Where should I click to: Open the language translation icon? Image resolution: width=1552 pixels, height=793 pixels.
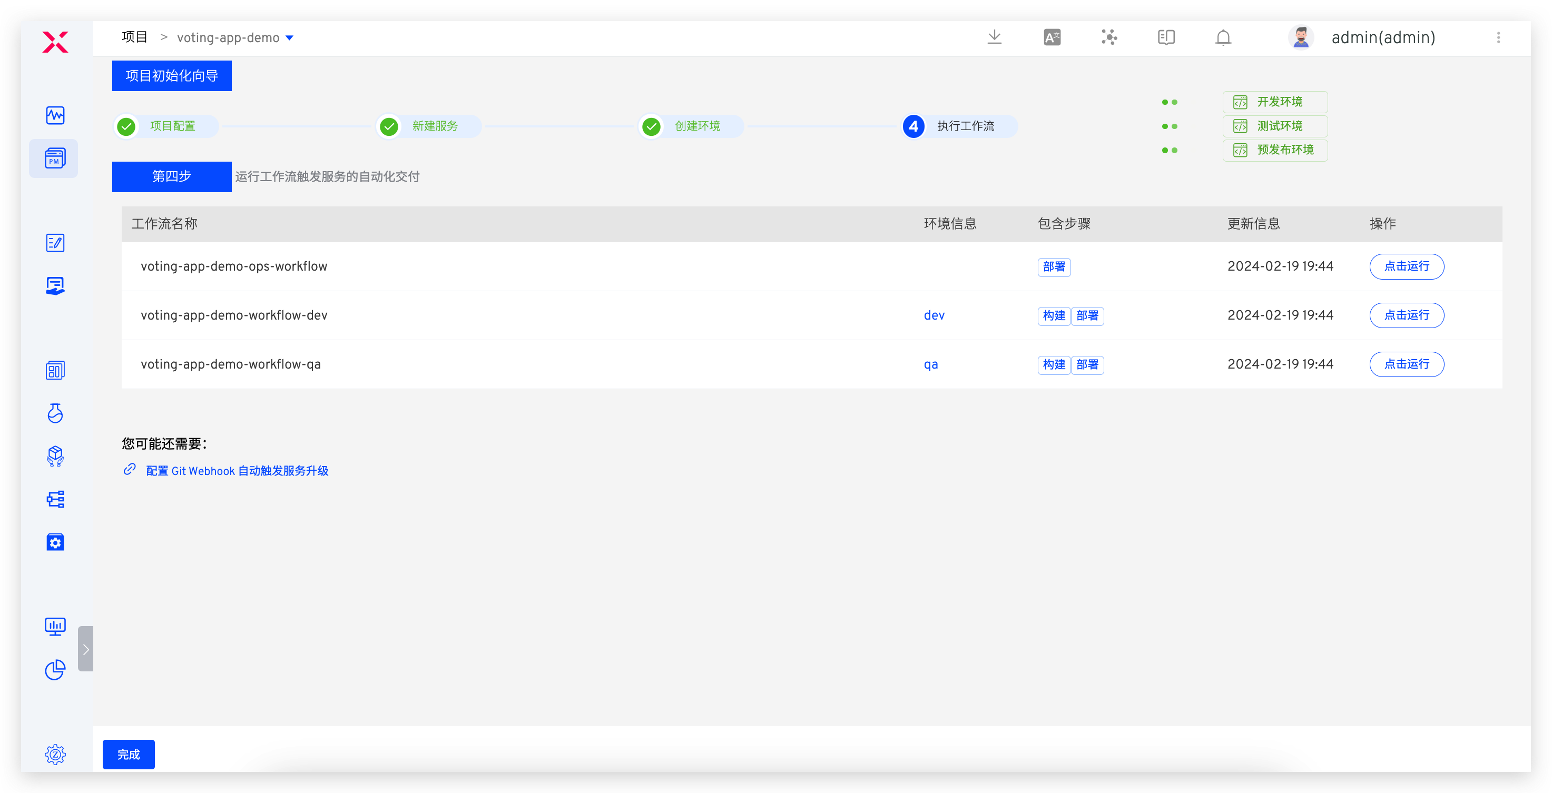pos(1052,37)
